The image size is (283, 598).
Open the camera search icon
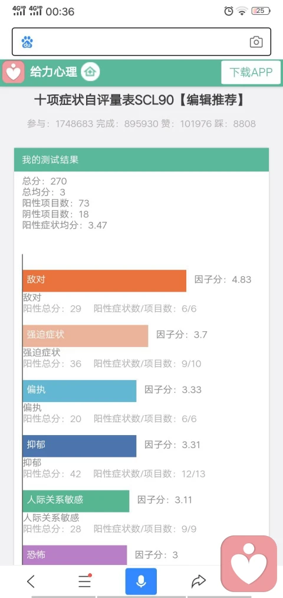(256, 42)
